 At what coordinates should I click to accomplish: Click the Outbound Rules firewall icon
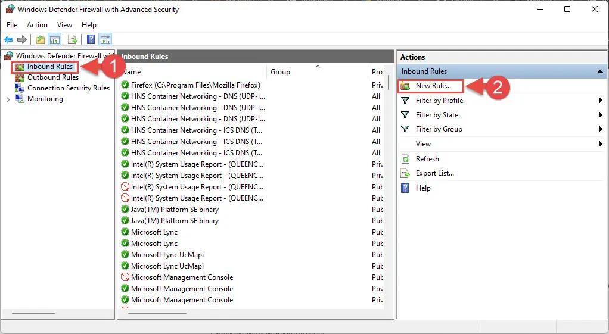tap(20, 77)
